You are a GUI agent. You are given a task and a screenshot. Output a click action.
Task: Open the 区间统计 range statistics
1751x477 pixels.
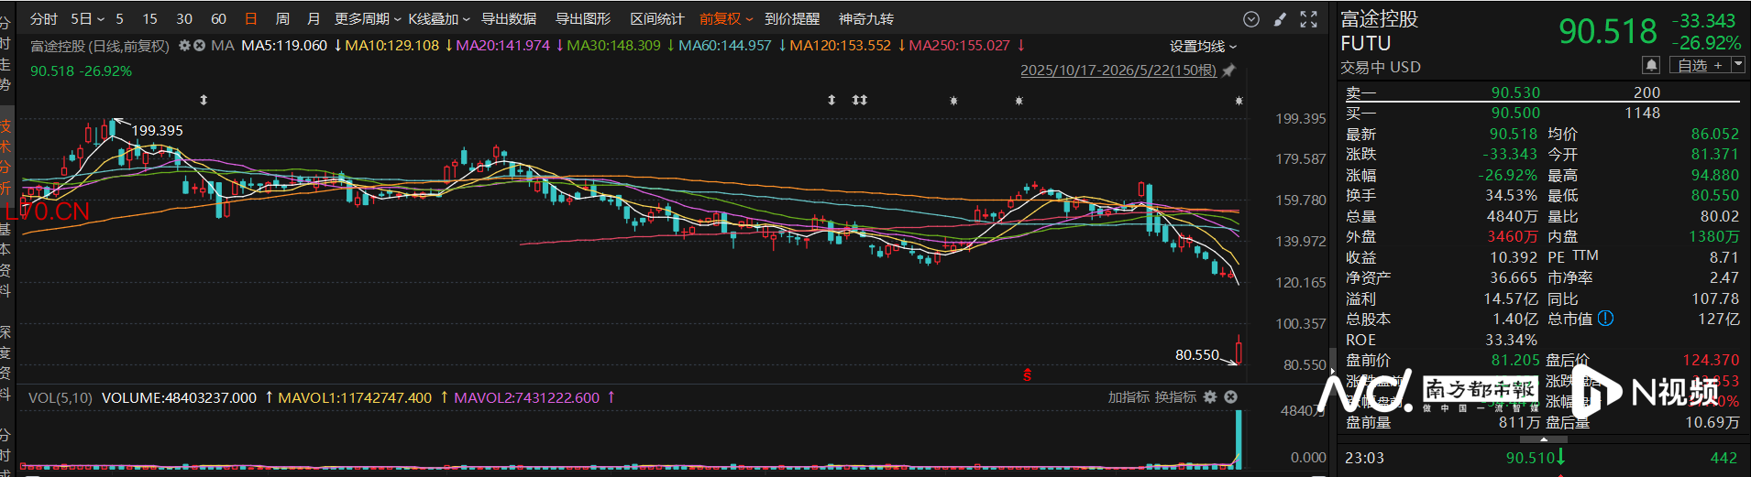(656, 18)
